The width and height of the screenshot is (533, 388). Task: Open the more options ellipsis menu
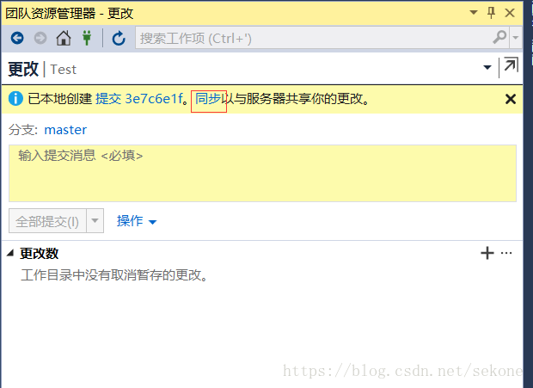pyautogui.click(x=506, y=253)
